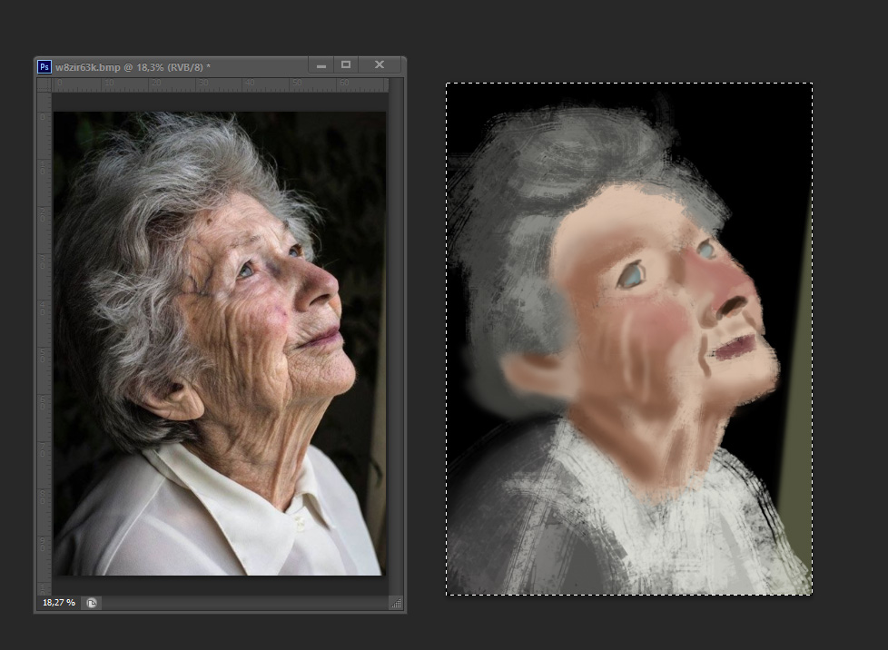Click the ruler origin corner box

pyautogui.click(x=44, y=84)
